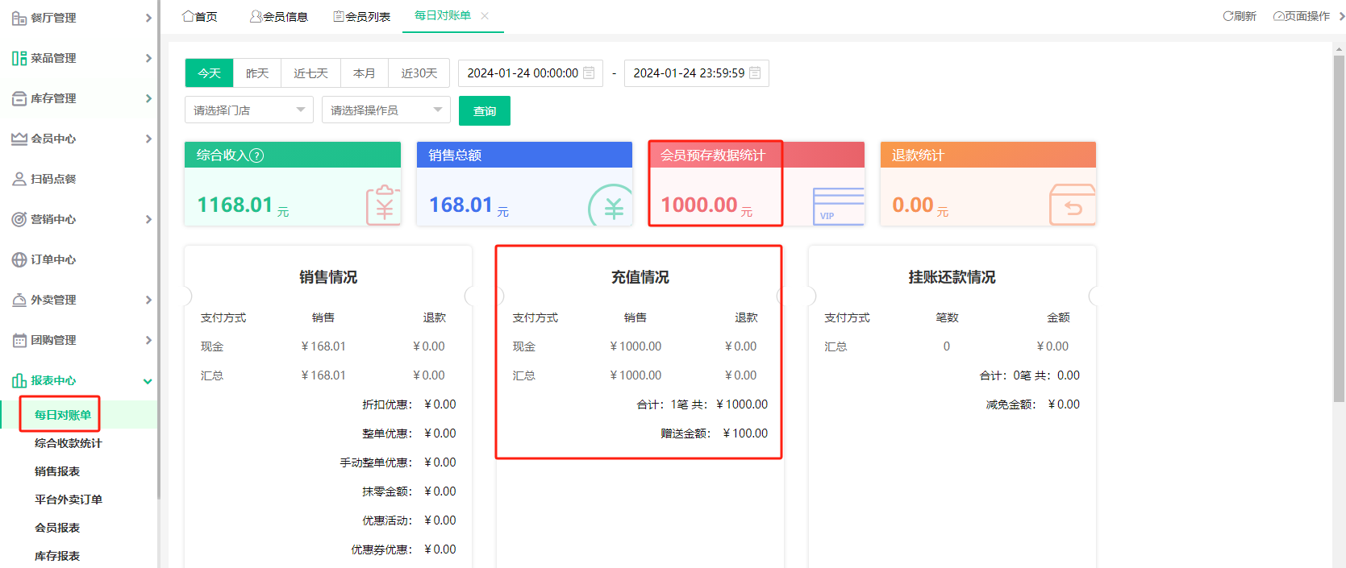Click the help question mark beside 综合收入
Viewport: 1346px width, 568px height.
pos(256,155)
